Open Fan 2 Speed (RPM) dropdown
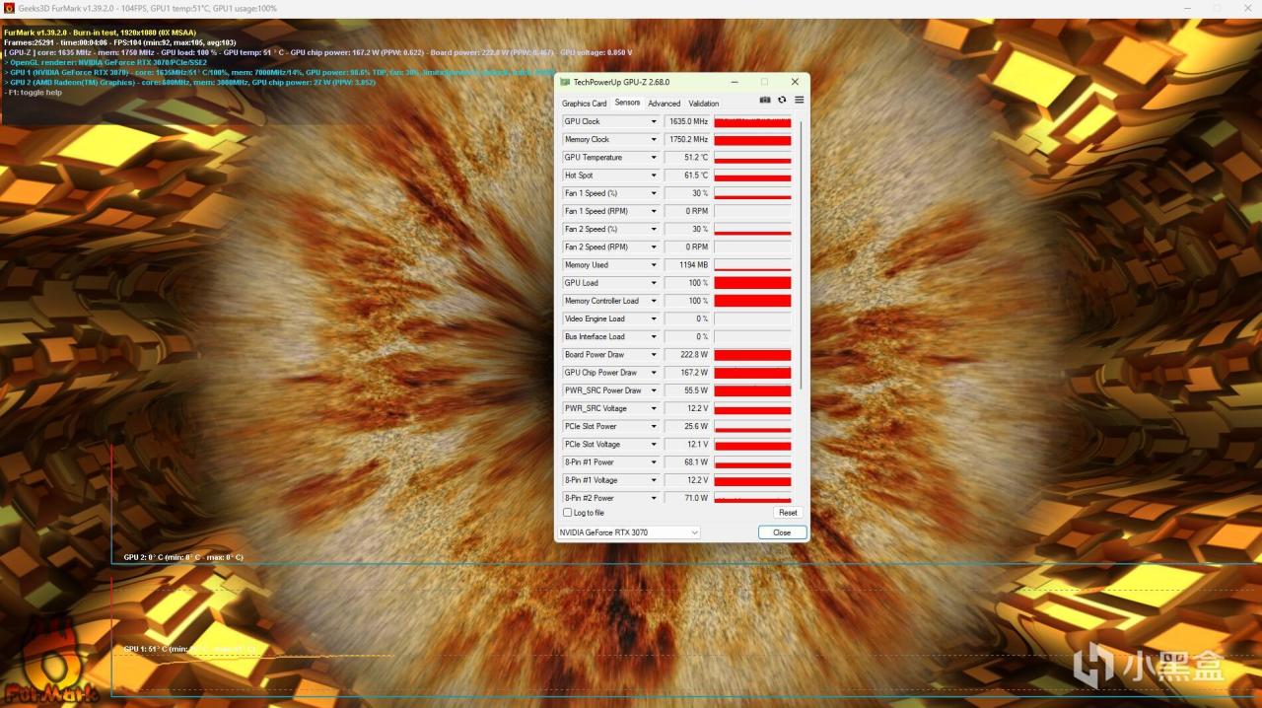Viewport: 1262px width, 708px height. (653, 248)
